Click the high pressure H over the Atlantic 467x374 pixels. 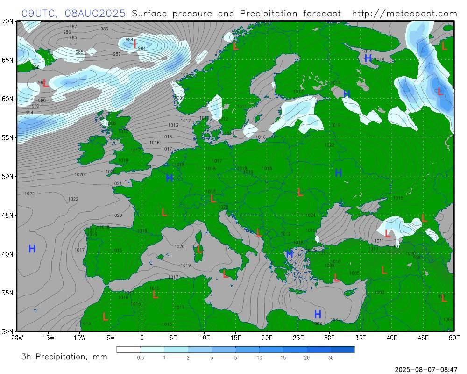32,249
